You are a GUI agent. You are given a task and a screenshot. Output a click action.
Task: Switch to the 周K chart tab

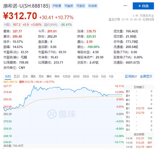point(33,76)
